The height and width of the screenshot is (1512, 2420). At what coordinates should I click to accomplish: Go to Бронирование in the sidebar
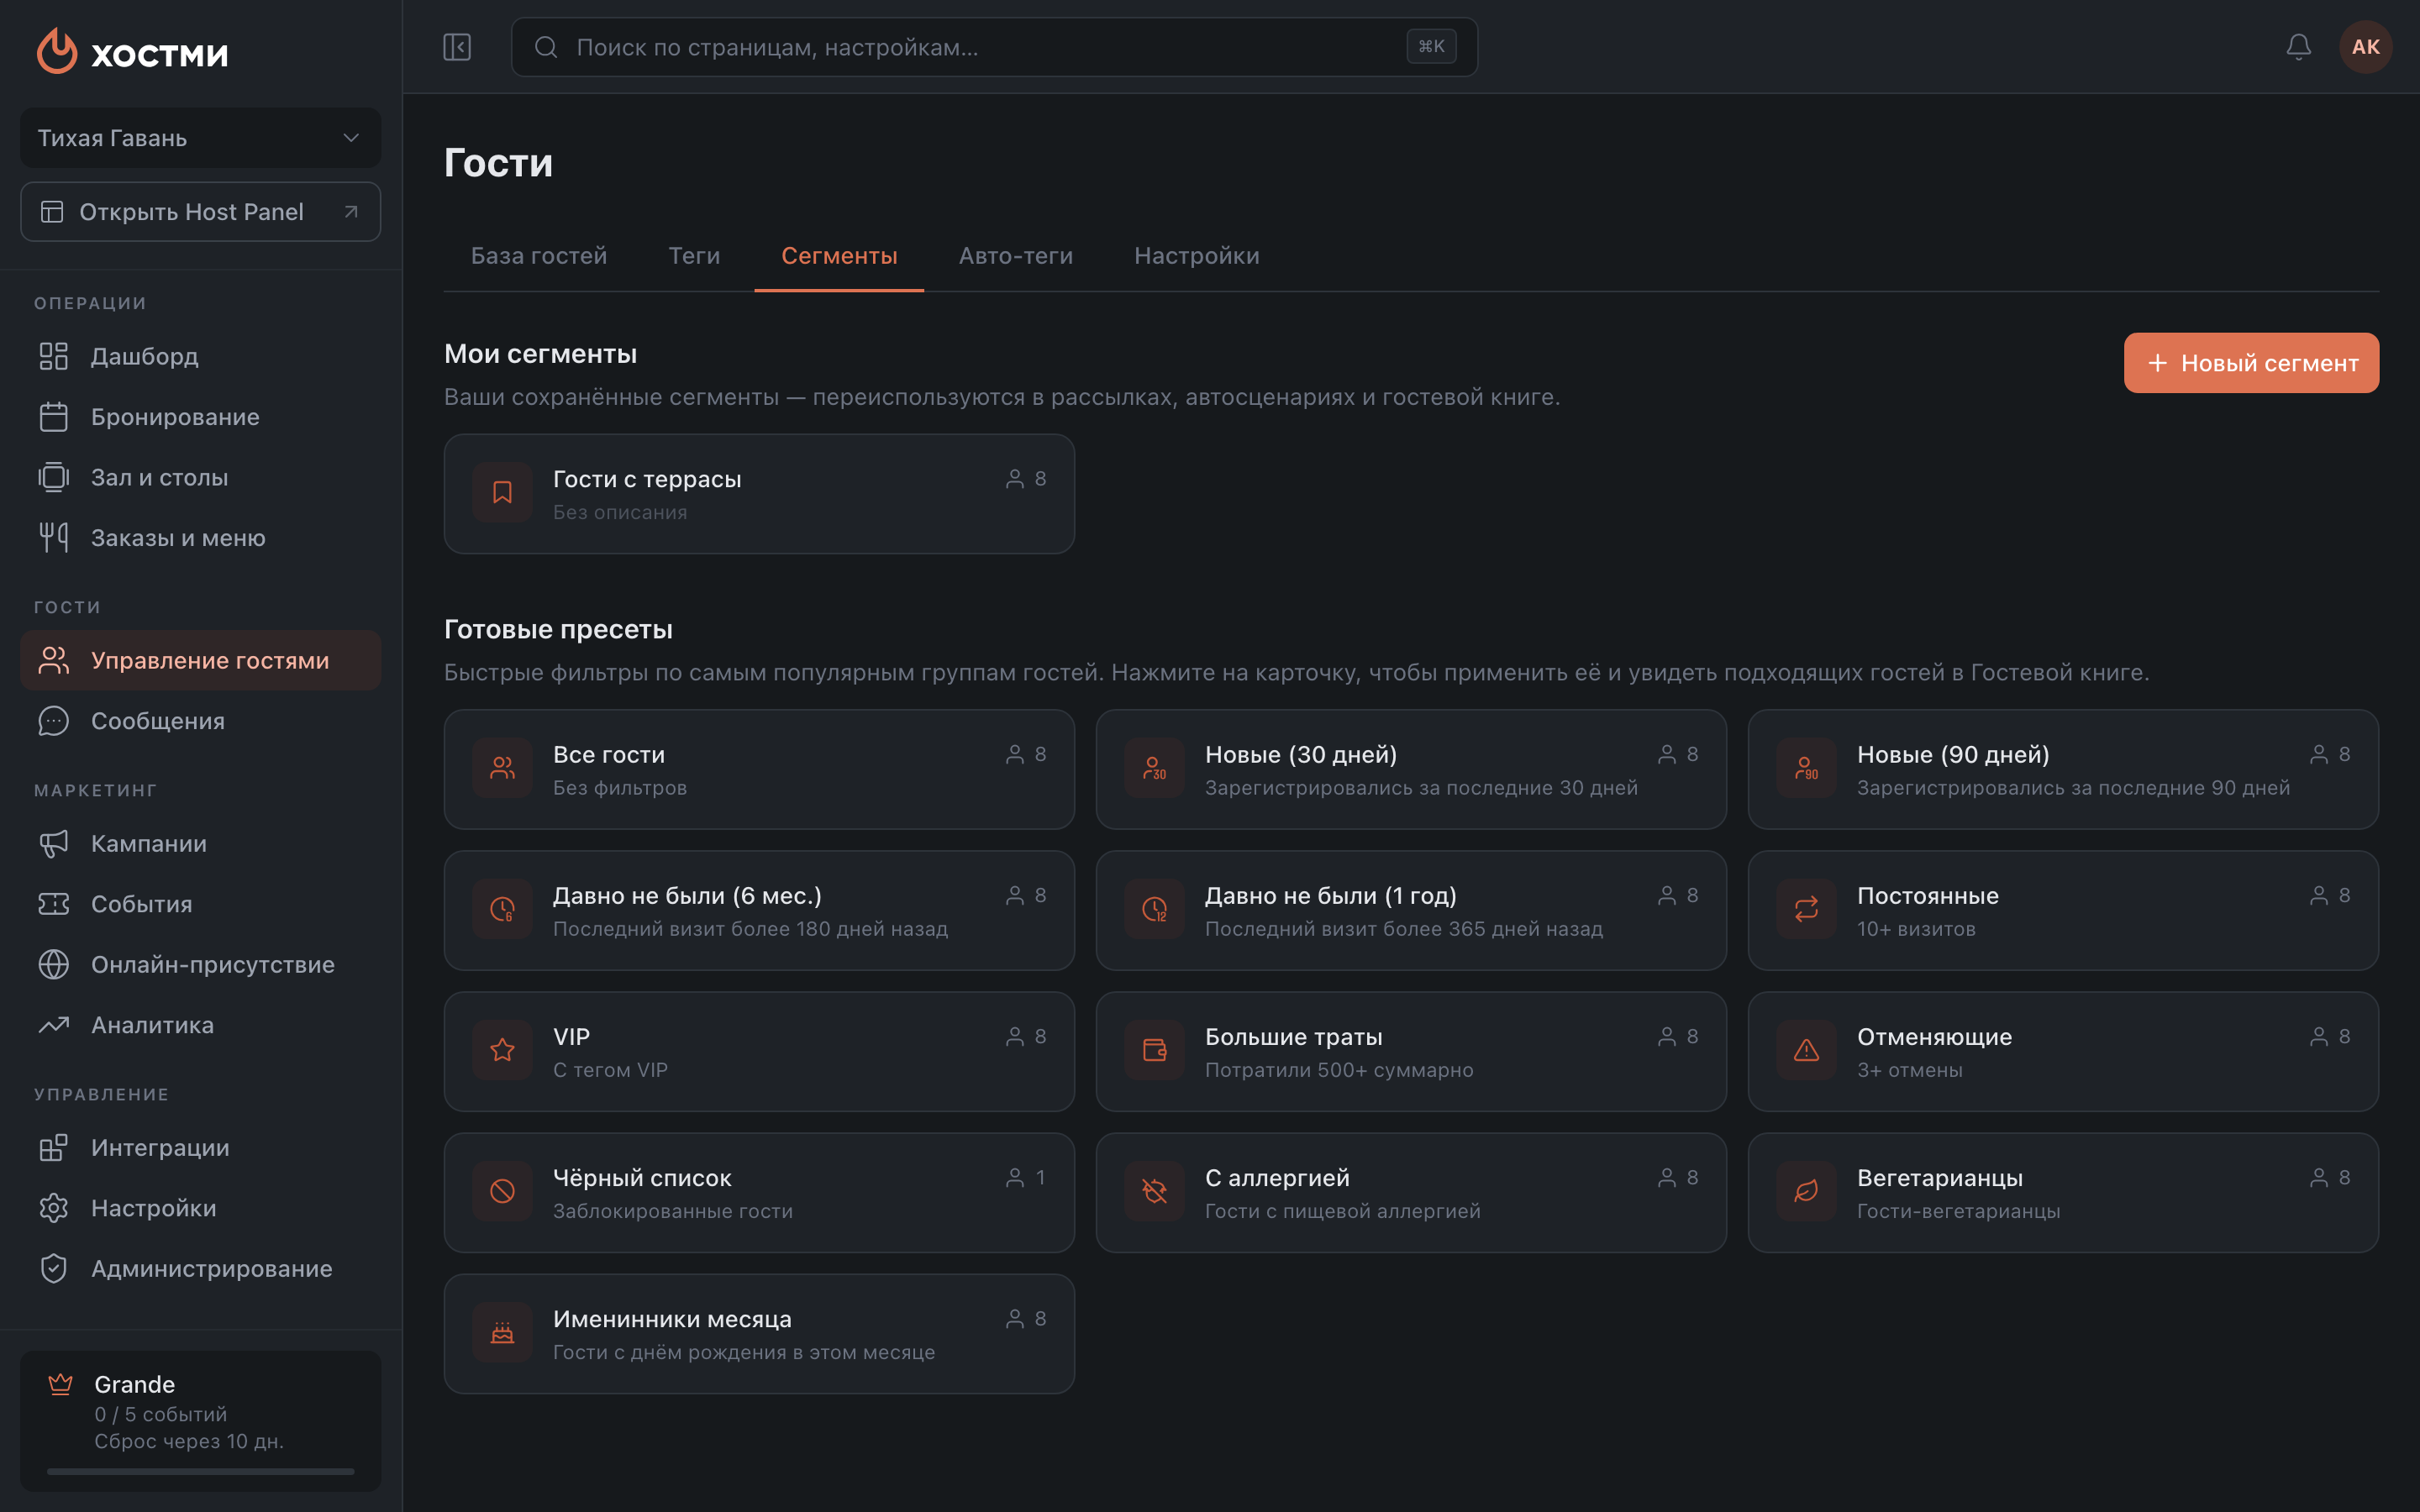[x=200, y=417]
